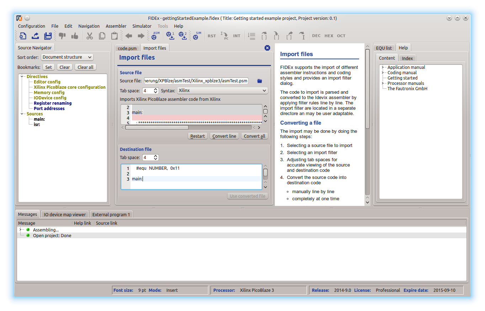Click the thumbs-up toolbar icon
Viewport: 485px width, 311px height.
(x=75, y=36)
